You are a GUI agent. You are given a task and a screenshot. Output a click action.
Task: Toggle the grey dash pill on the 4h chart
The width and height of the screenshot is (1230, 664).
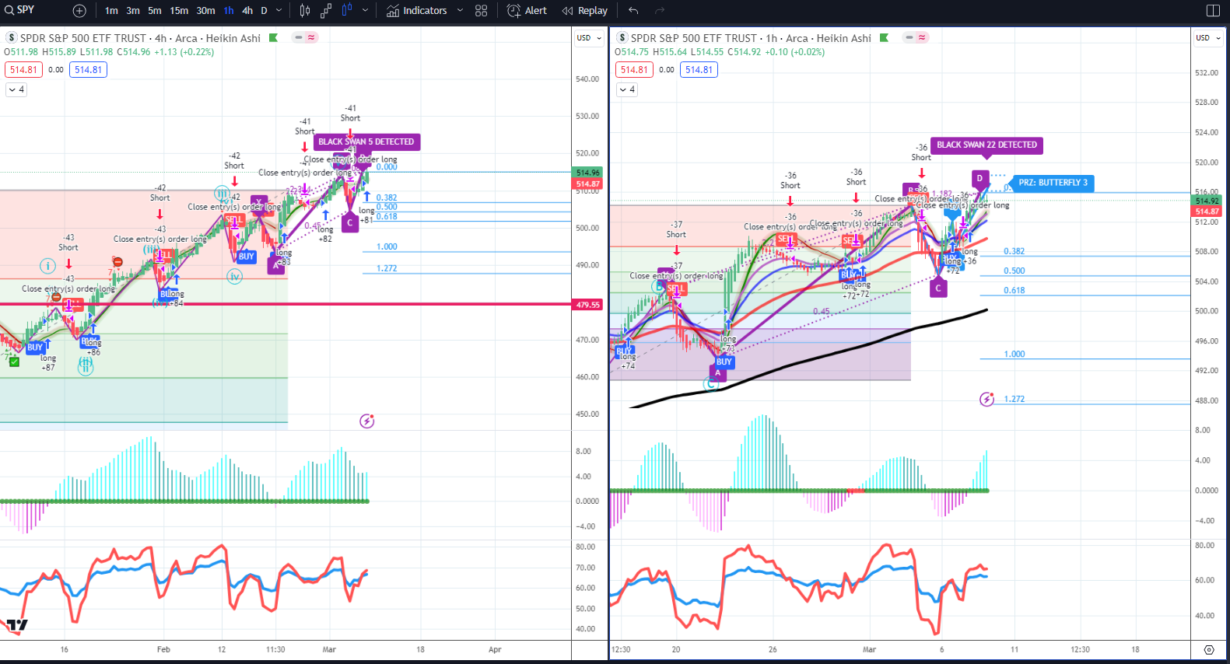[299, 37]
